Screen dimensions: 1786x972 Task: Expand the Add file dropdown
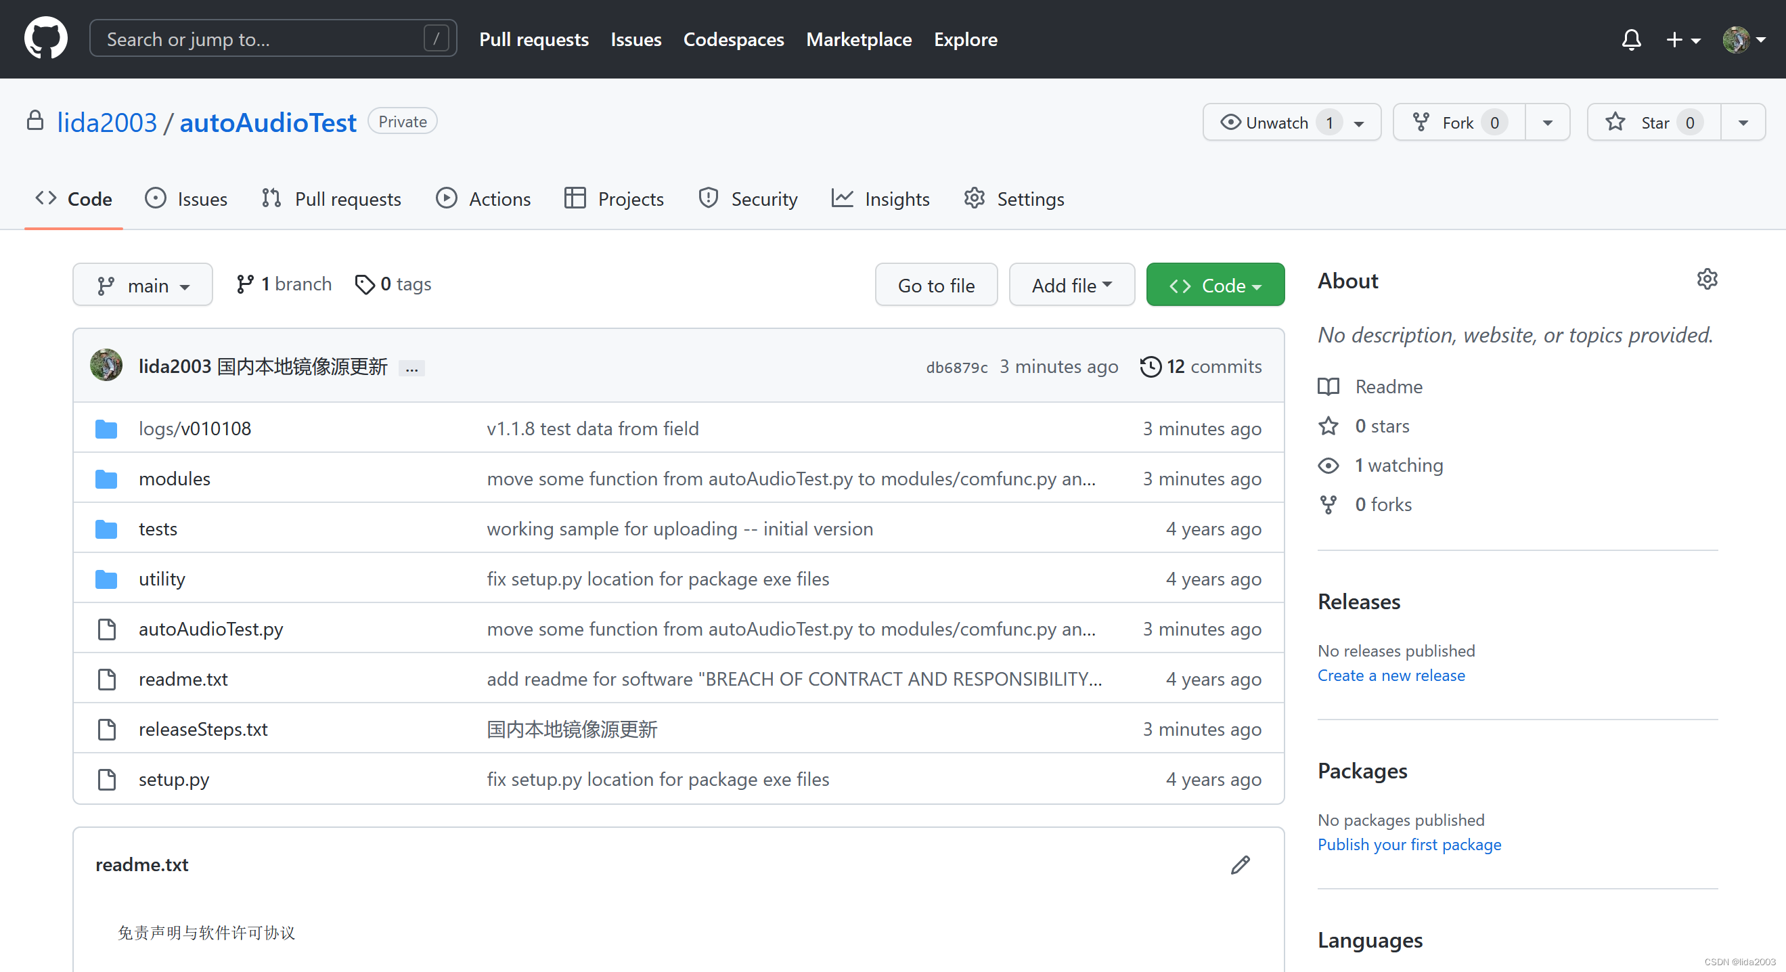[1071, 285]
